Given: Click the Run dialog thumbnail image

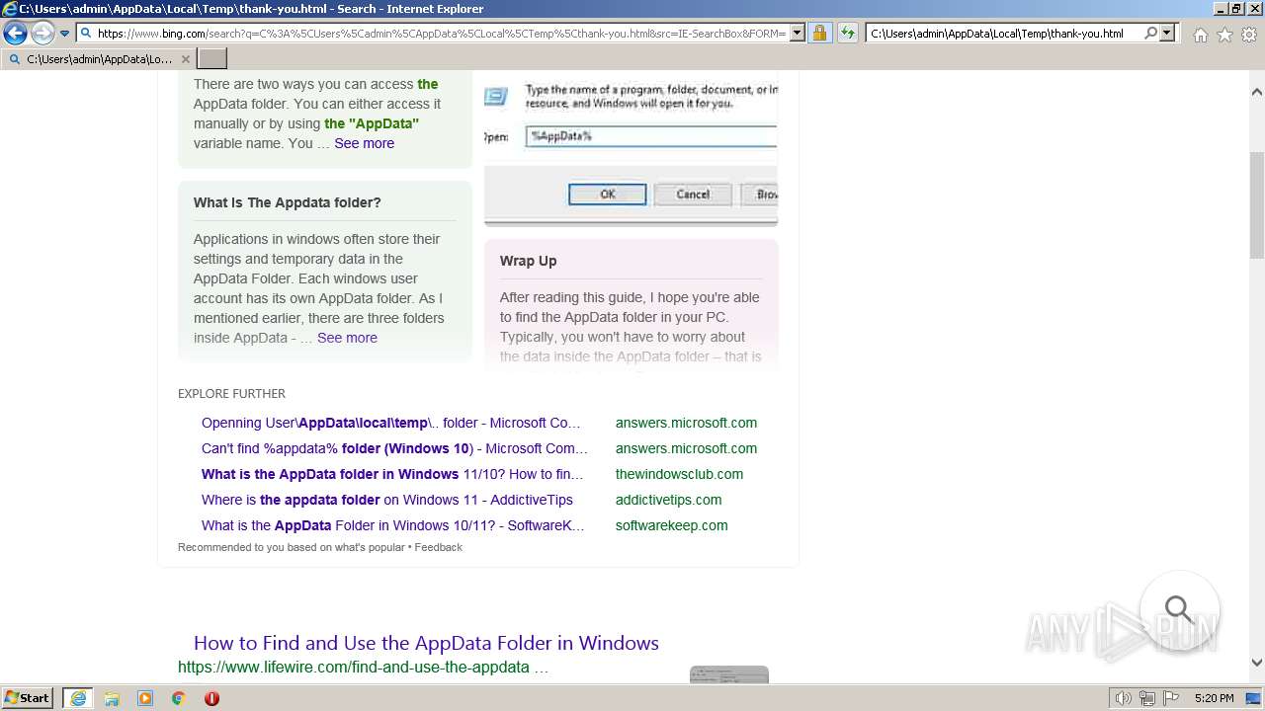Looking at the screenshot, I should pos(631,148).
